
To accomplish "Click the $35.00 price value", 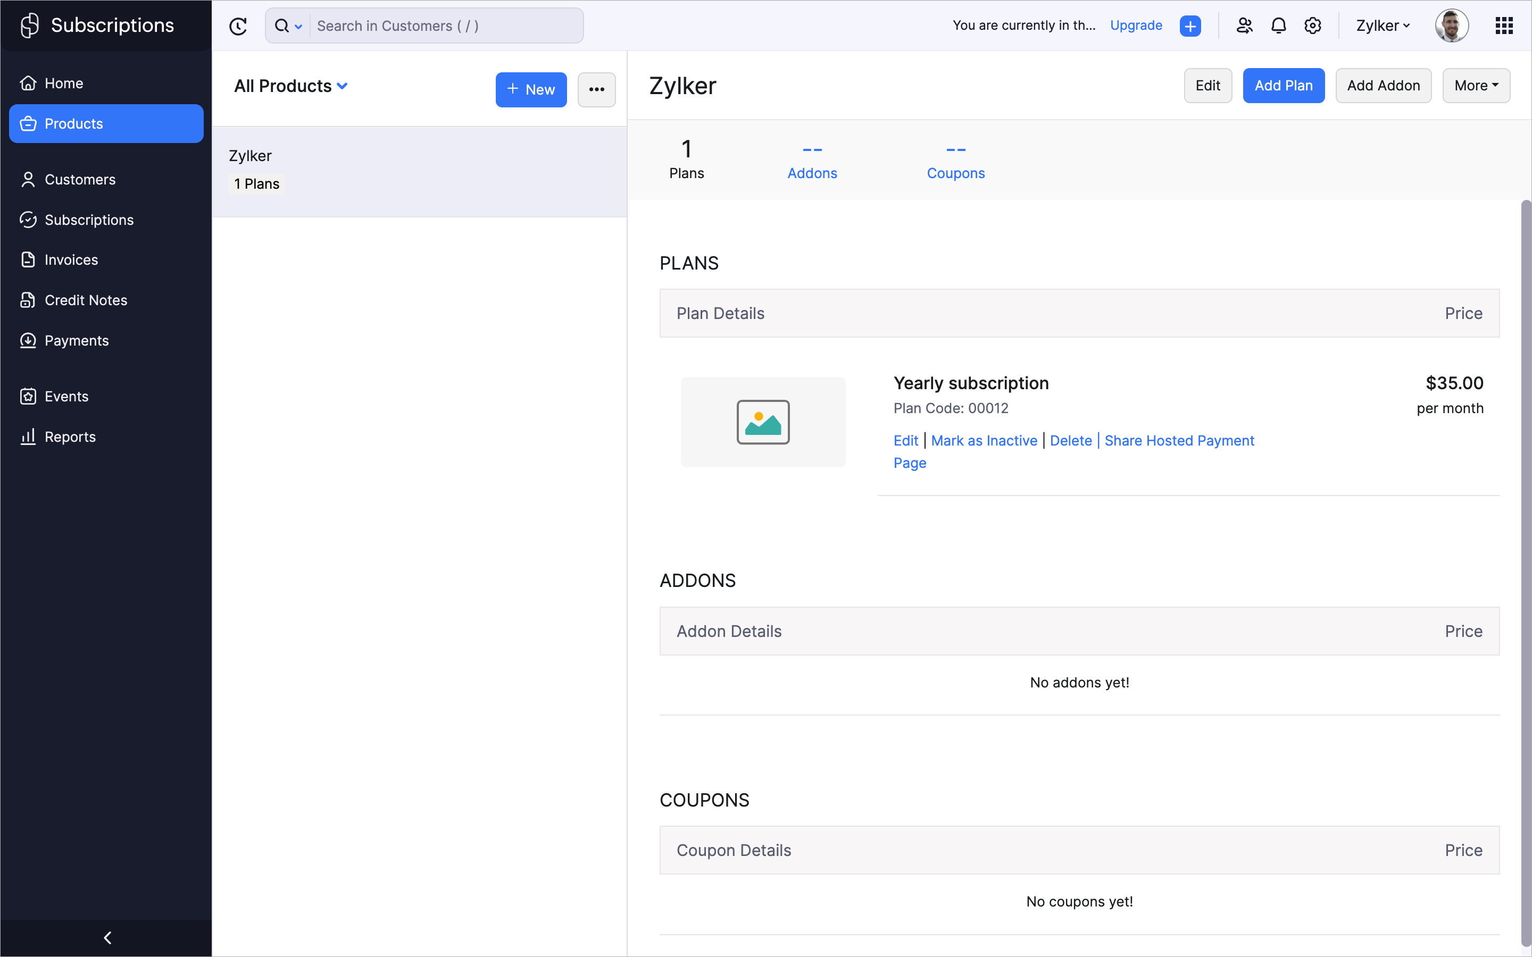I will pyautogui.click(x=1454, y=383).
